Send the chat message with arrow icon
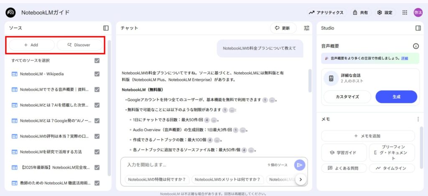 (299, 165)
